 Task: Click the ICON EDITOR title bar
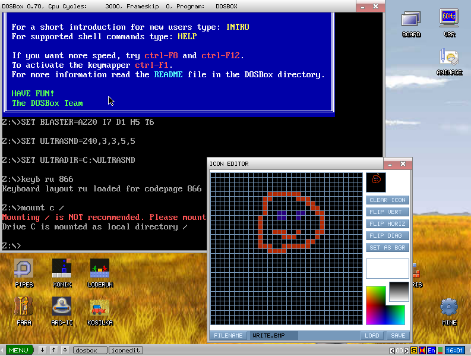tap(296, 164)
